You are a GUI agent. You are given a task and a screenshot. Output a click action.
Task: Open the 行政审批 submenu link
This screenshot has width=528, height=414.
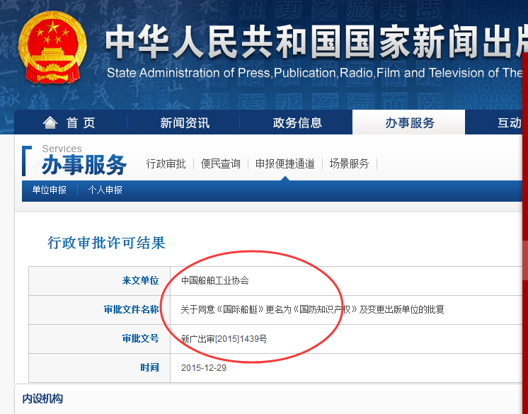point(166,163)
